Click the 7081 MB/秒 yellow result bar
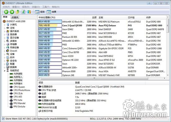This screenshot has width=171, height=122. pyautogui.click(x=50, y=25)
